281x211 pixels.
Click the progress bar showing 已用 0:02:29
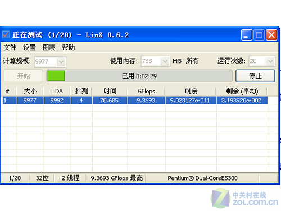tap(139, 76)
